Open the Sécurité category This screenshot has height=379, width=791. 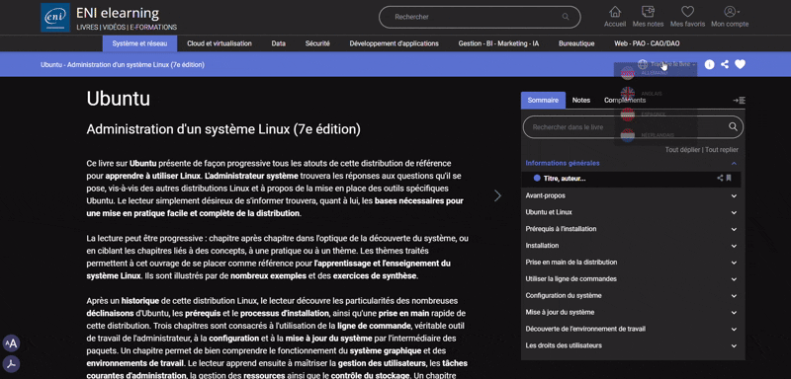317,43
